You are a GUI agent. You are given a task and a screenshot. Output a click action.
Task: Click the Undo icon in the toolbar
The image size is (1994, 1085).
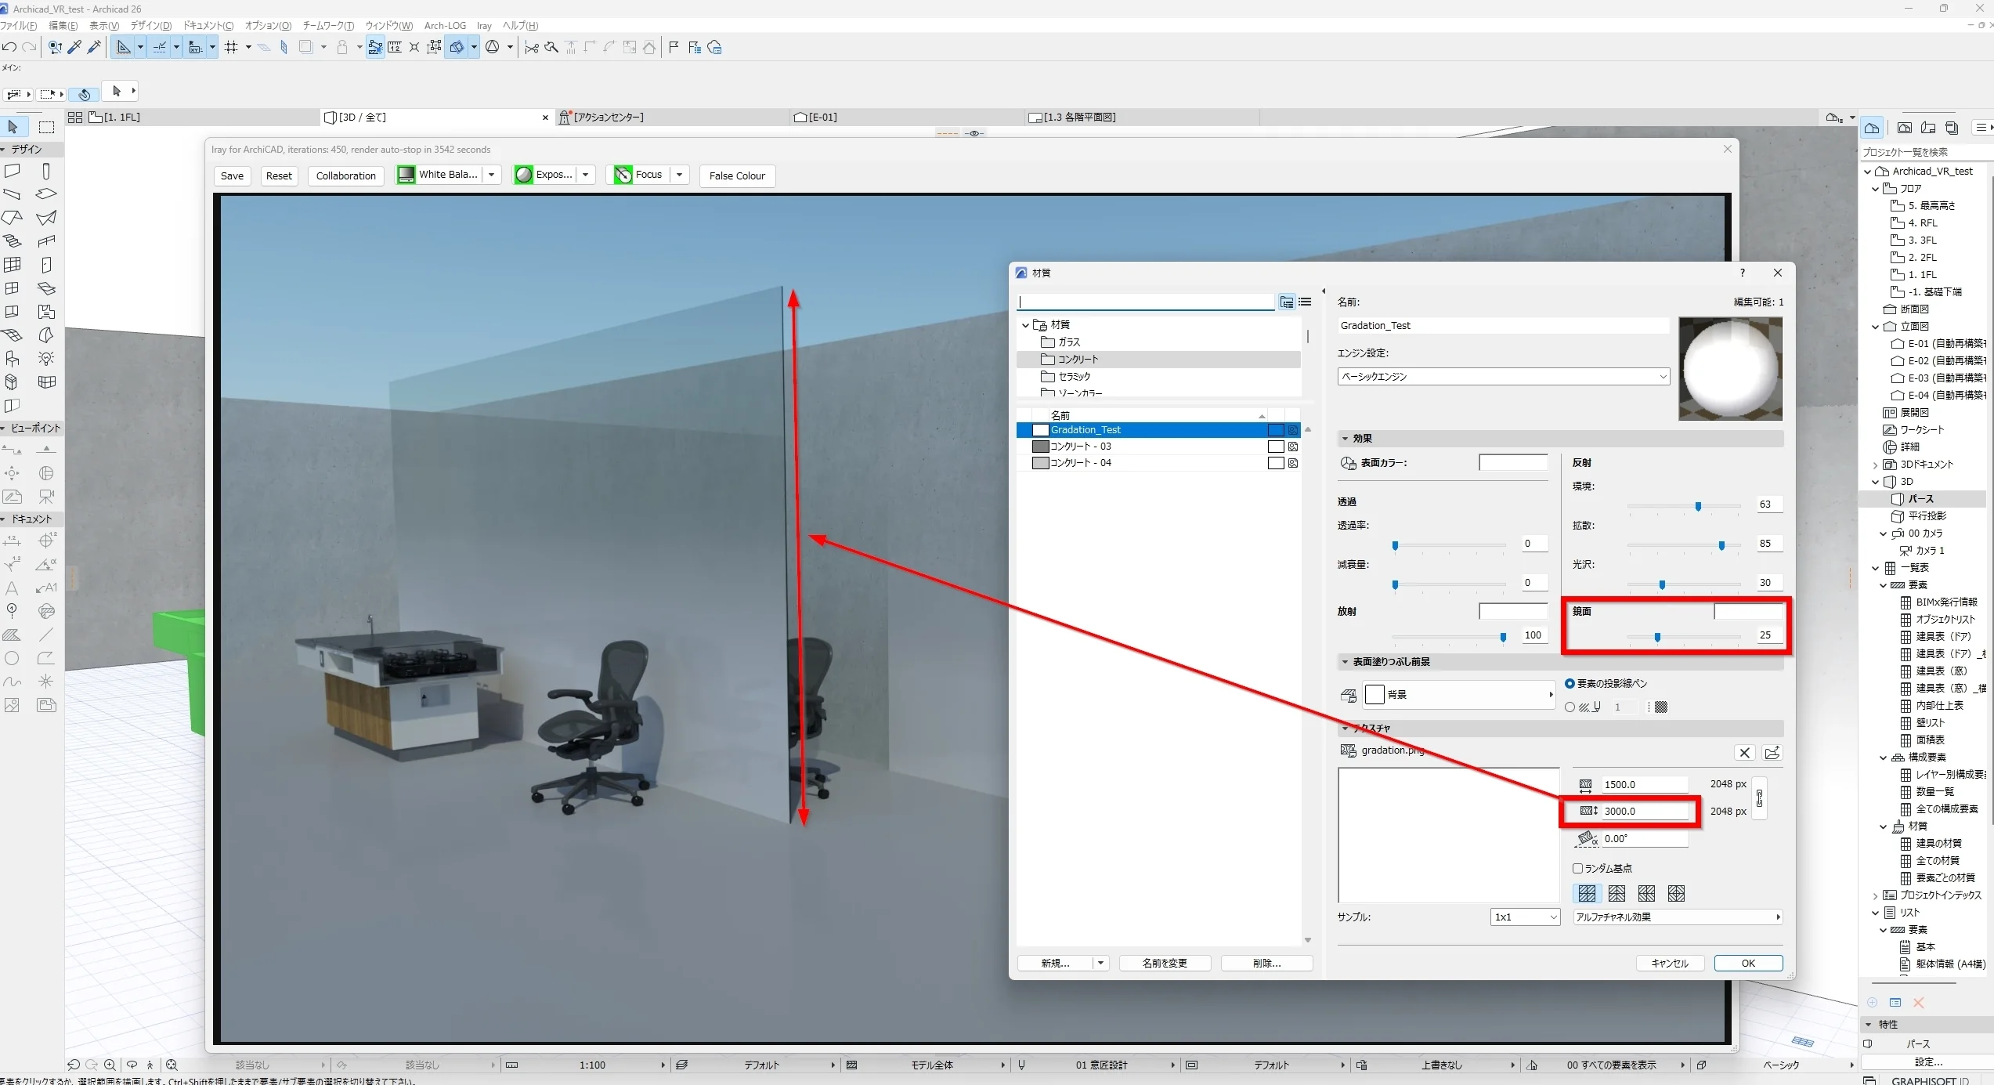[9, 48]
